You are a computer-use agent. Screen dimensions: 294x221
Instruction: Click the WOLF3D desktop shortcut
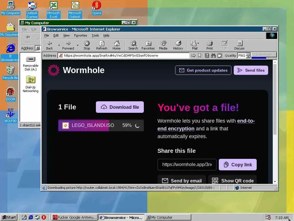click(11, 116)
